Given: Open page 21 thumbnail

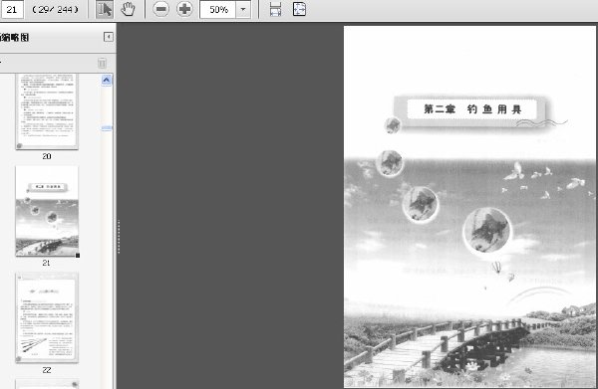Looking at the screenshot, I should pos(47,211).
